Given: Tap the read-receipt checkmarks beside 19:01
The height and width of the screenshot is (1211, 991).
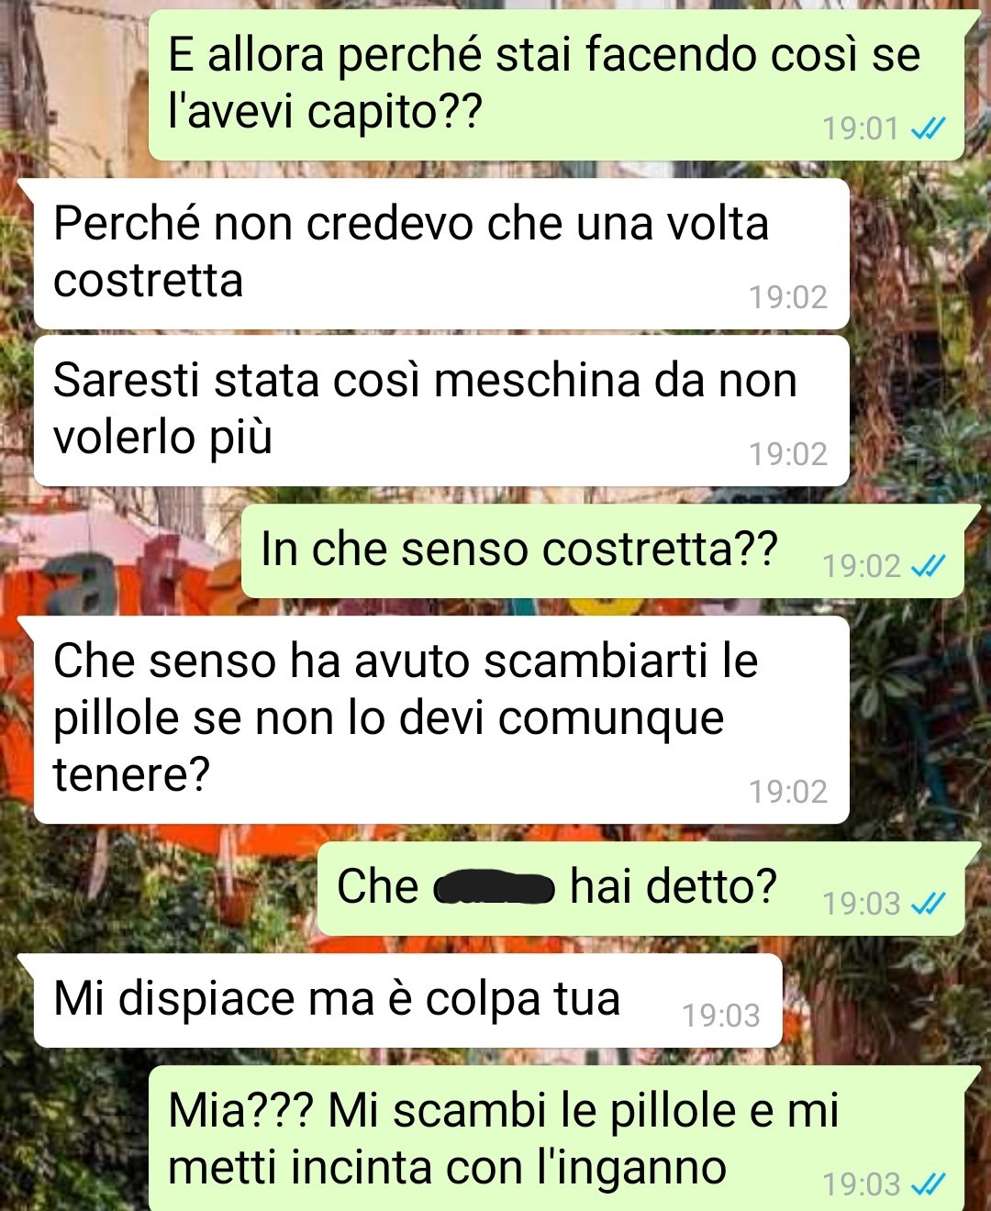Looking at the screenshot, I should pyautogui.click(x=928, y=129).
